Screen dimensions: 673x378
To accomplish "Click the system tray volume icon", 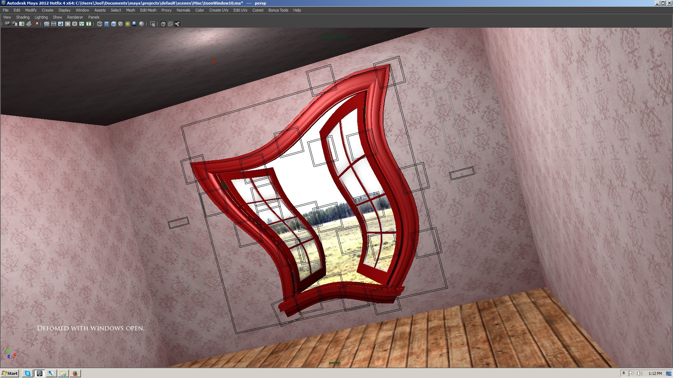I will point(639,373).
